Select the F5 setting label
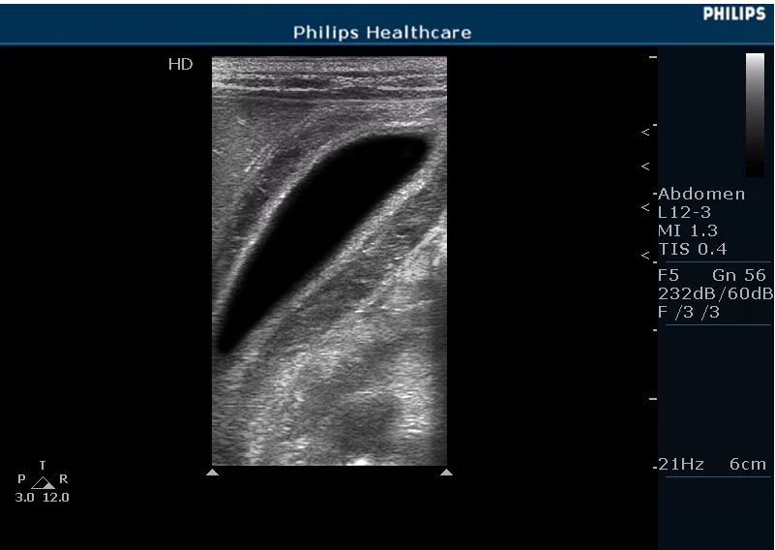The width and height of the screenshot is (775, 550). [x=668, y=275]
